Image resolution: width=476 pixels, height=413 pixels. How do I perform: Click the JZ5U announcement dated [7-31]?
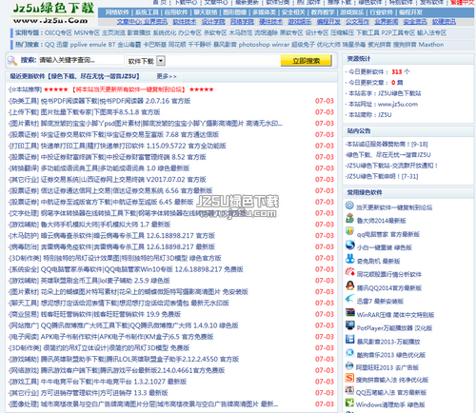click(x=382, y=176)
